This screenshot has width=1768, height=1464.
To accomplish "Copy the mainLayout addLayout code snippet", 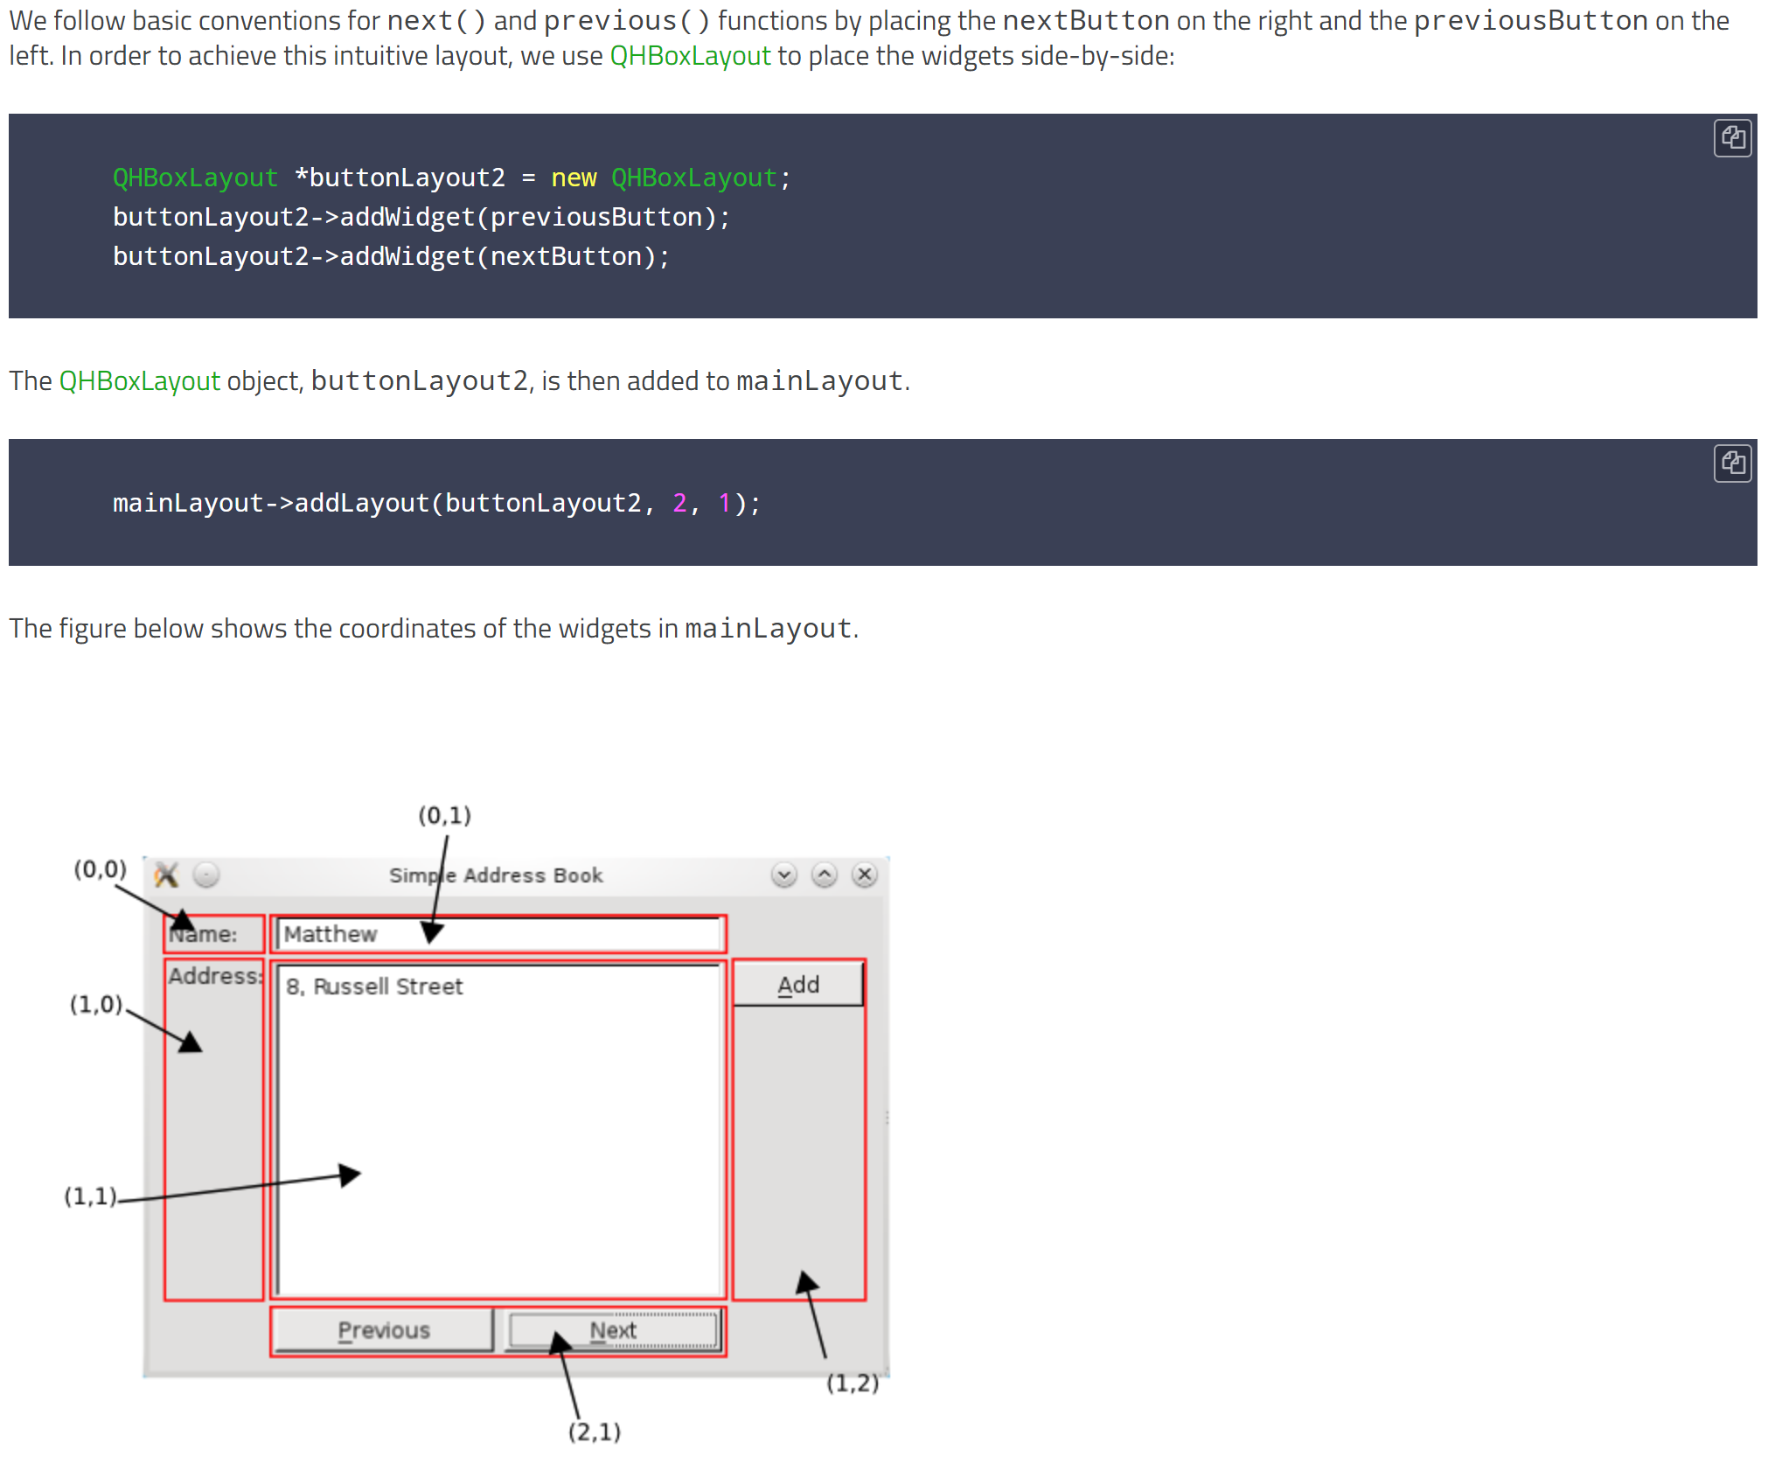I will click(x=1732, y=464).
